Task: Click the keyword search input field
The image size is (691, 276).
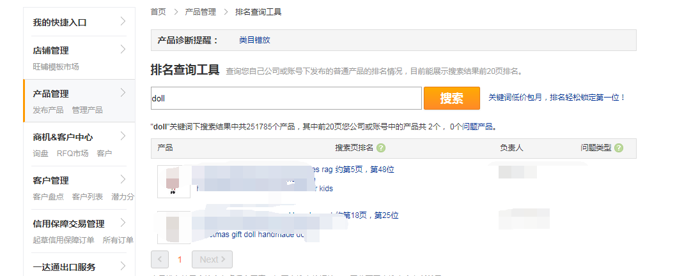Action: pyautogui.click(x=286, y=98)
